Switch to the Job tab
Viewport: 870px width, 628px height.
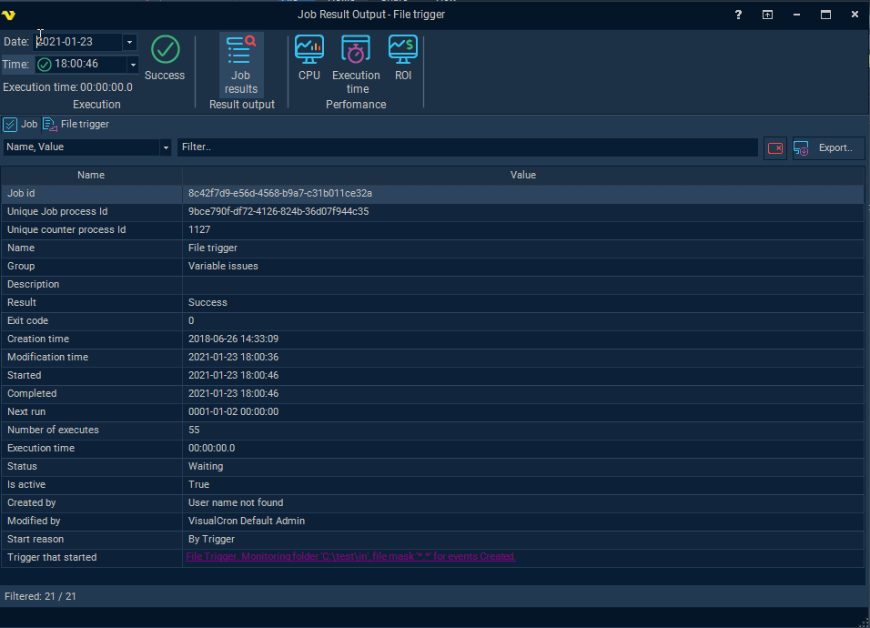(x=21, y=125)
